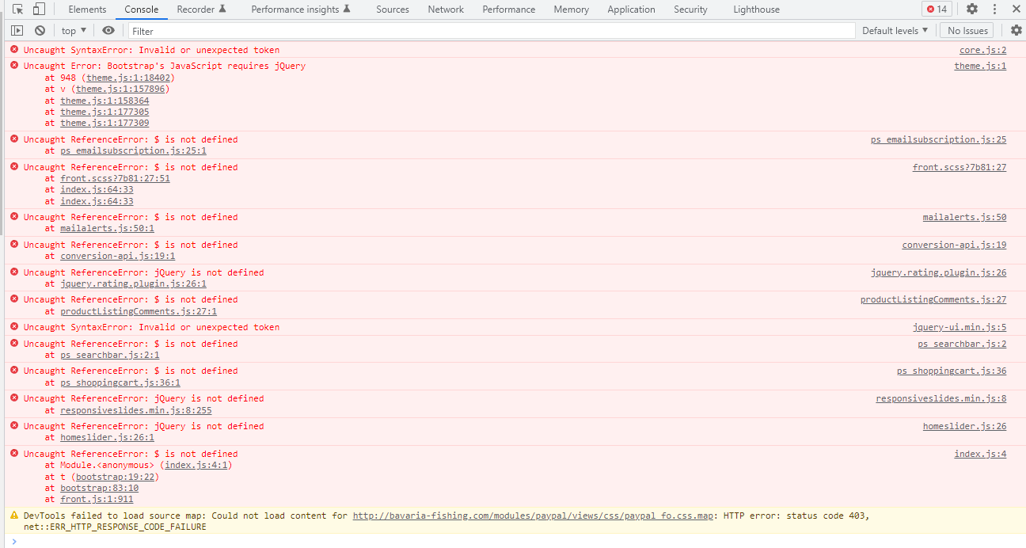Click error icon of core.js SyntaxError row
The image size is (1026, 548).
14,50
